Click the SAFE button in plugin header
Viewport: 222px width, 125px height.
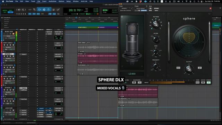click(150, 10)
